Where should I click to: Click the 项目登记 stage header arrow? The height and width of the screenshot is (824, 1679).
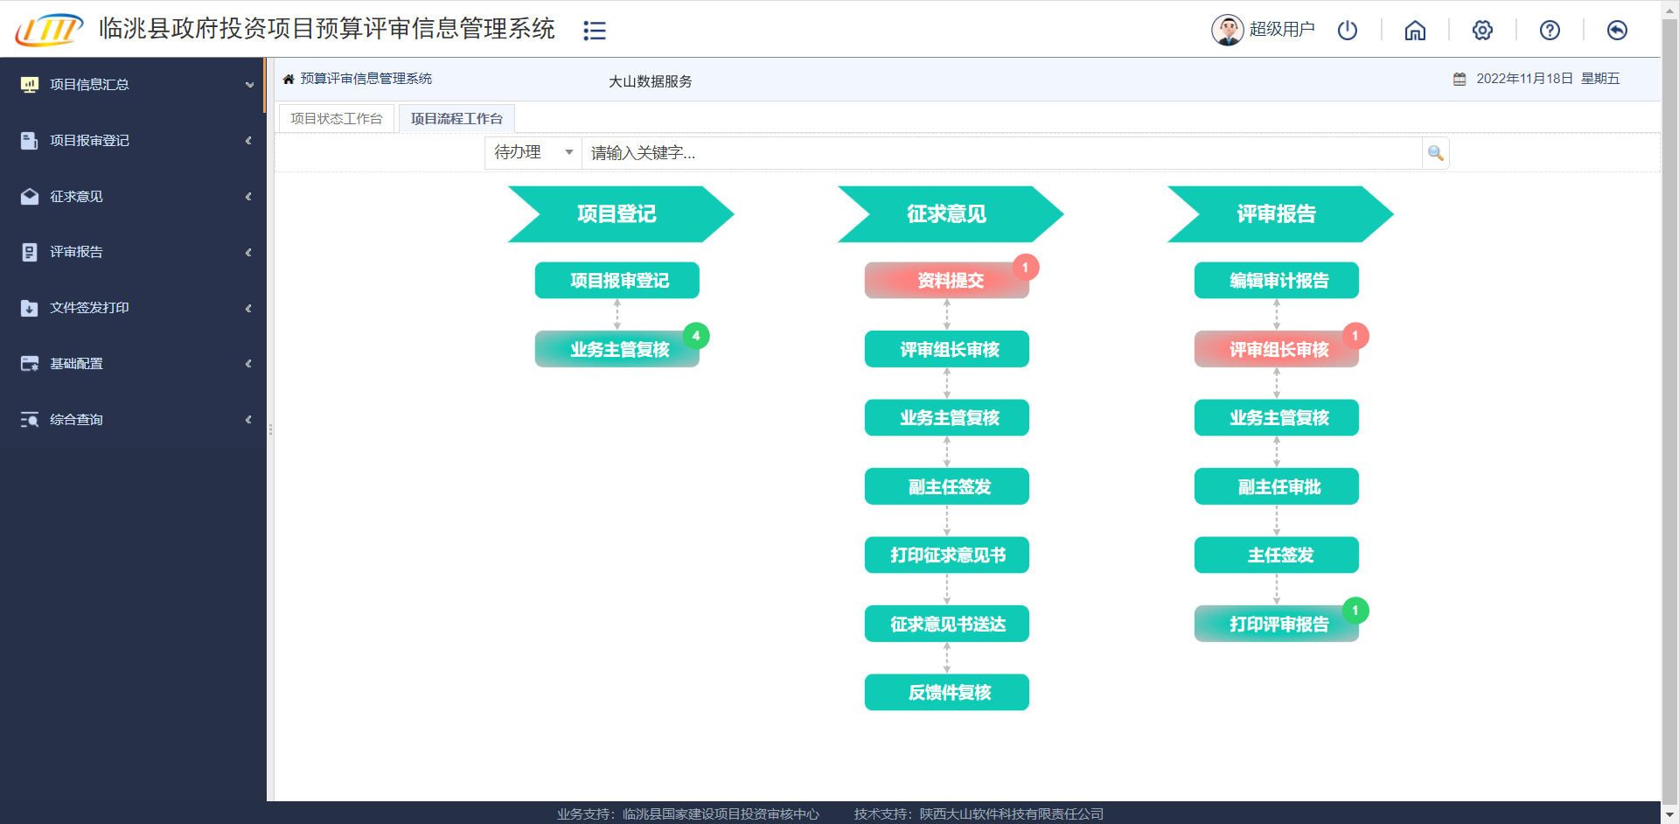click(x=621, y=214)
